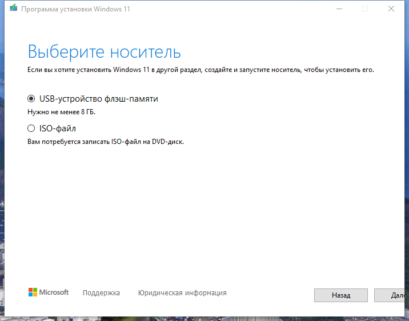
Task: Click the 'Программа установки Windows 11' title text
Action: coord(75,9)
